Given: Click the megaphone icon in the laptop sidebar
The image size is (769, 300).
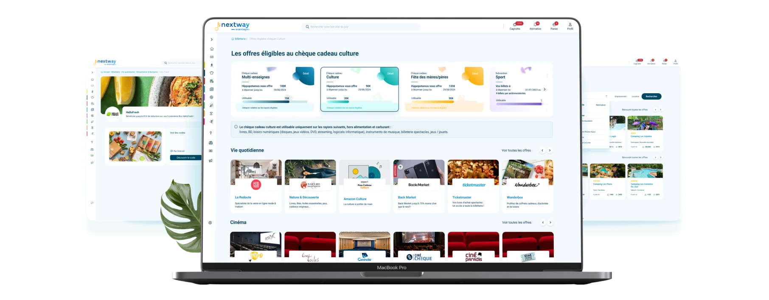Looking at the screenshot, I should pyautogui.click(x=210, y=161).
